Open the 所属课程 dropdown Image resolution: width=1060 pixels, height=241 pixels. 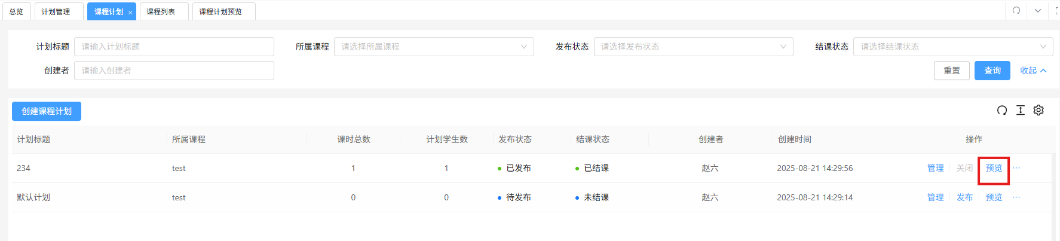434,47
